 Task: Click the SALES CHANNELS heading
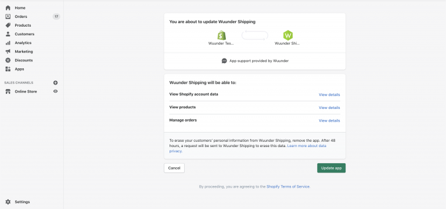(19, 83)
